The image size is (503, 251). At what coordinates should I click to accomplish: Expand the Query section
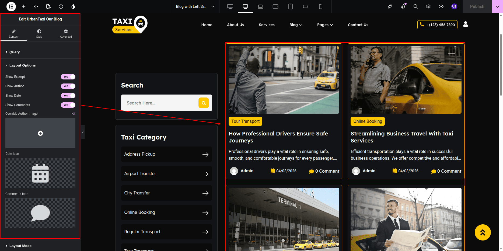point(40,52)
